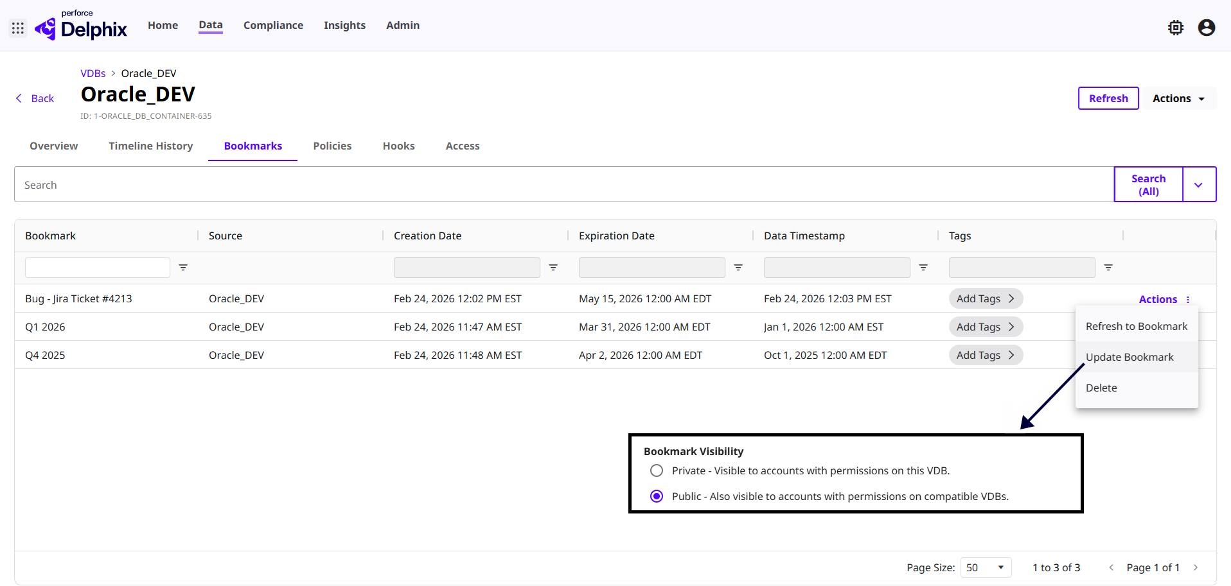Choose Update Bookmark from the menu
1231x586 pixels.
(1129, 357)
